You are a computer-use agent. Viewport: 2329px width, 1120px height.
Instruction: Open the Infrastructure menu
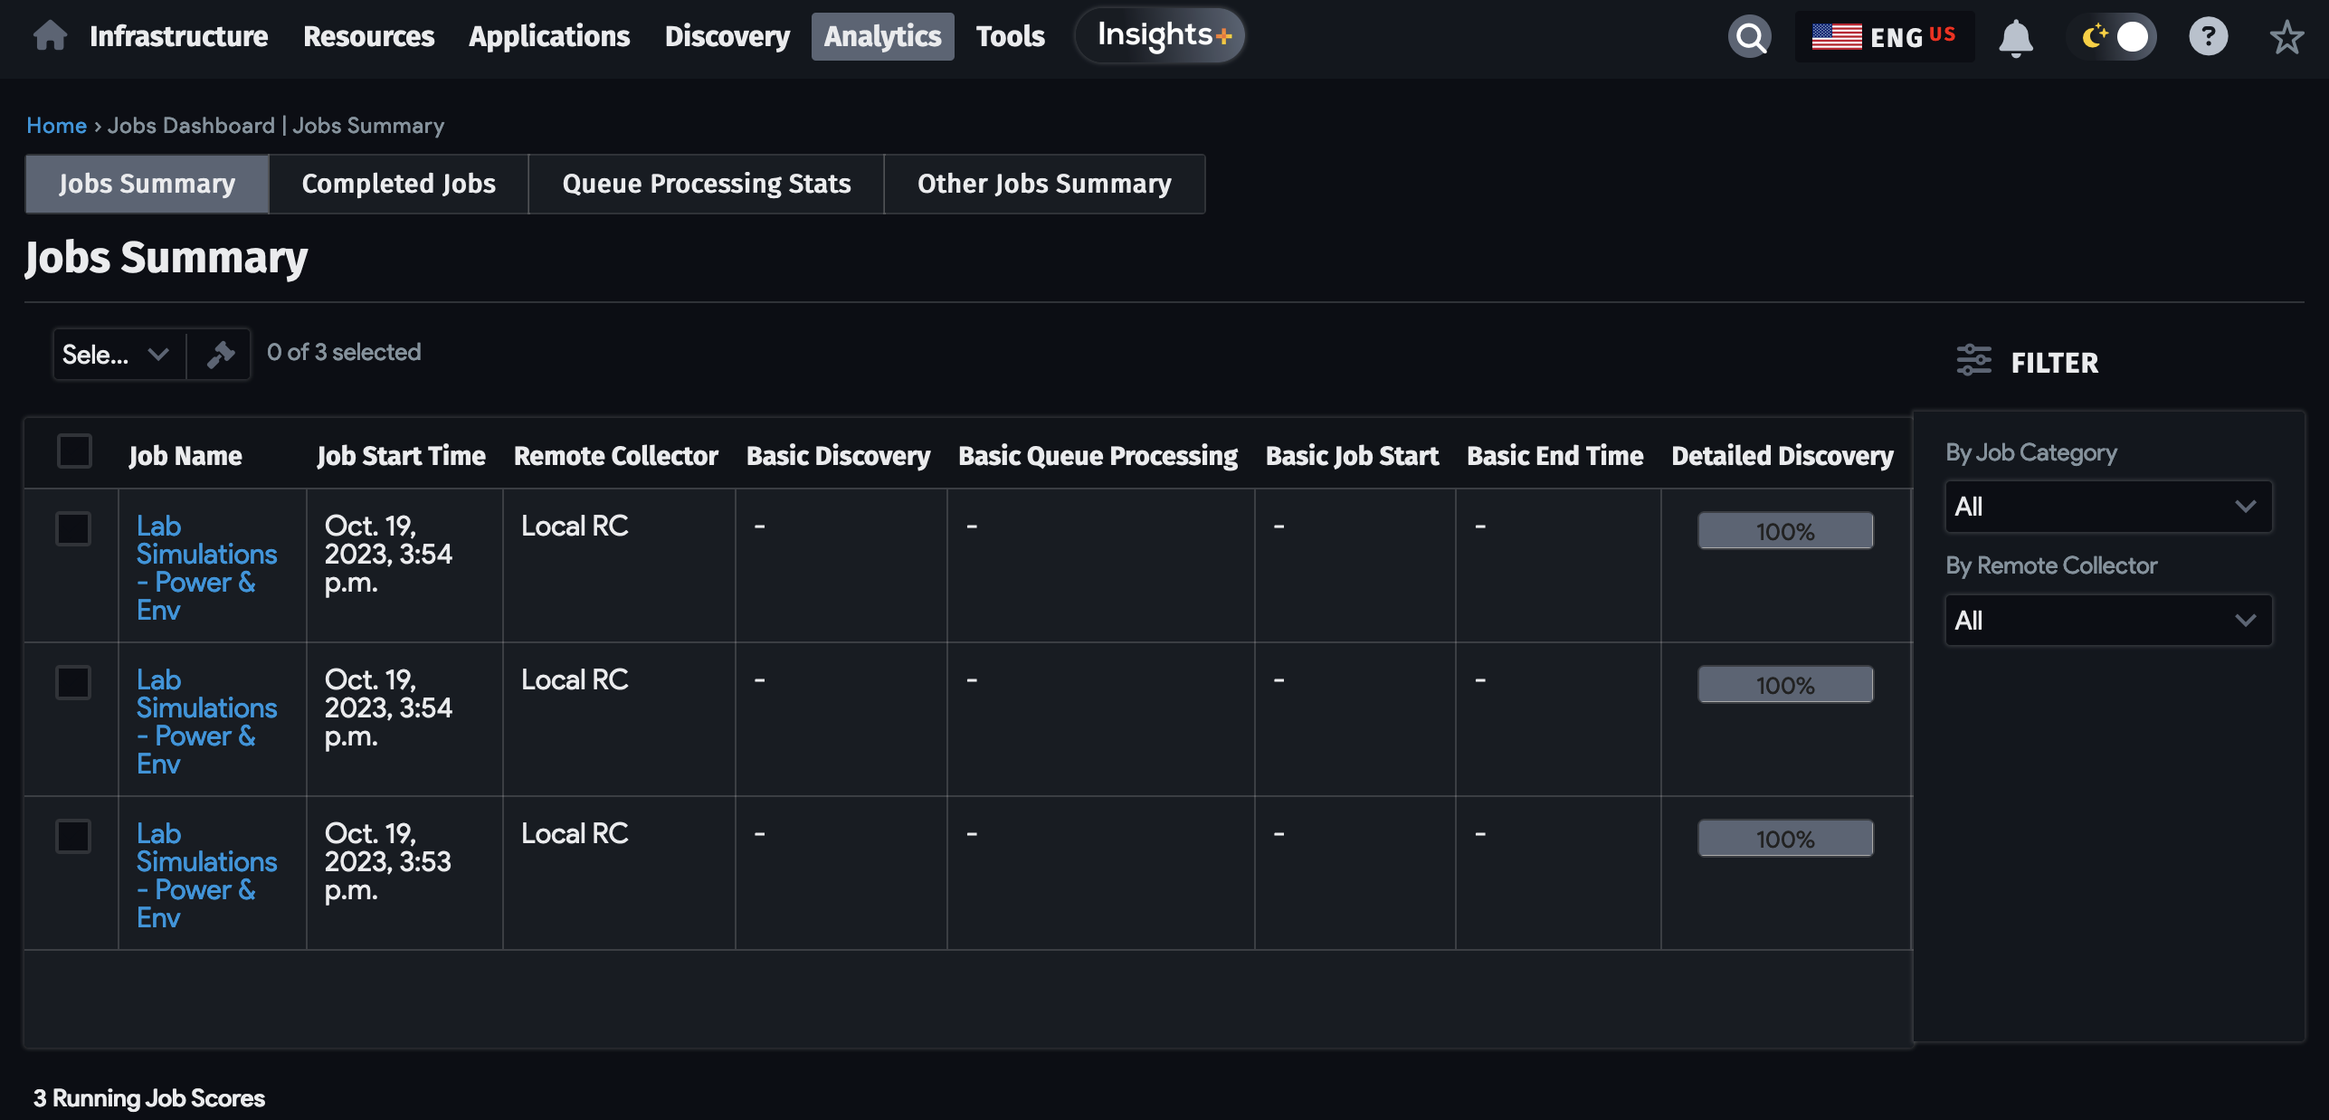(x=178, y=36)
